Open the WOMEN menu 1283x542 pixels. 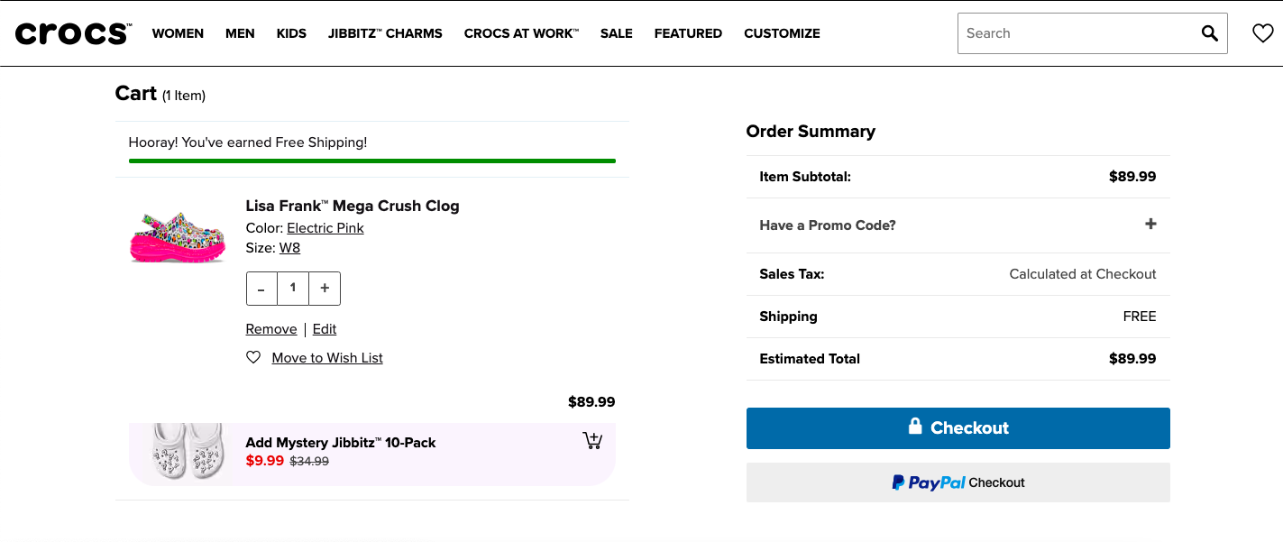pyautogui.click(x=178, y=32)
